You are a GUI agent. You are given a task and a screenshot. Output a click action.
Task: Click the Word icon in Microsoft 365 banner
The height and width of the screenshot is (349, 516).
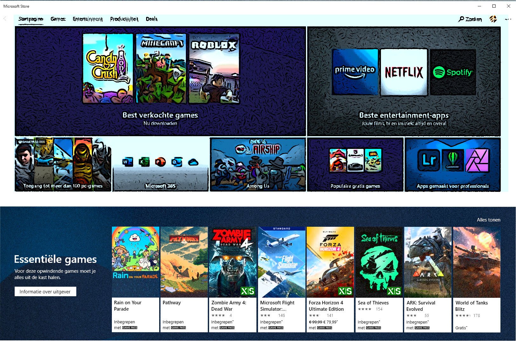click(127, 162)
